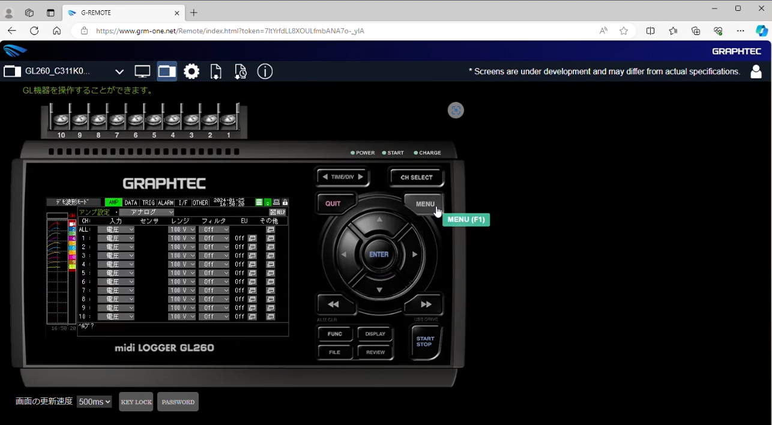Click the file download icon in toolbar
This screenshot has width=772, height=425.
(216, 71)
